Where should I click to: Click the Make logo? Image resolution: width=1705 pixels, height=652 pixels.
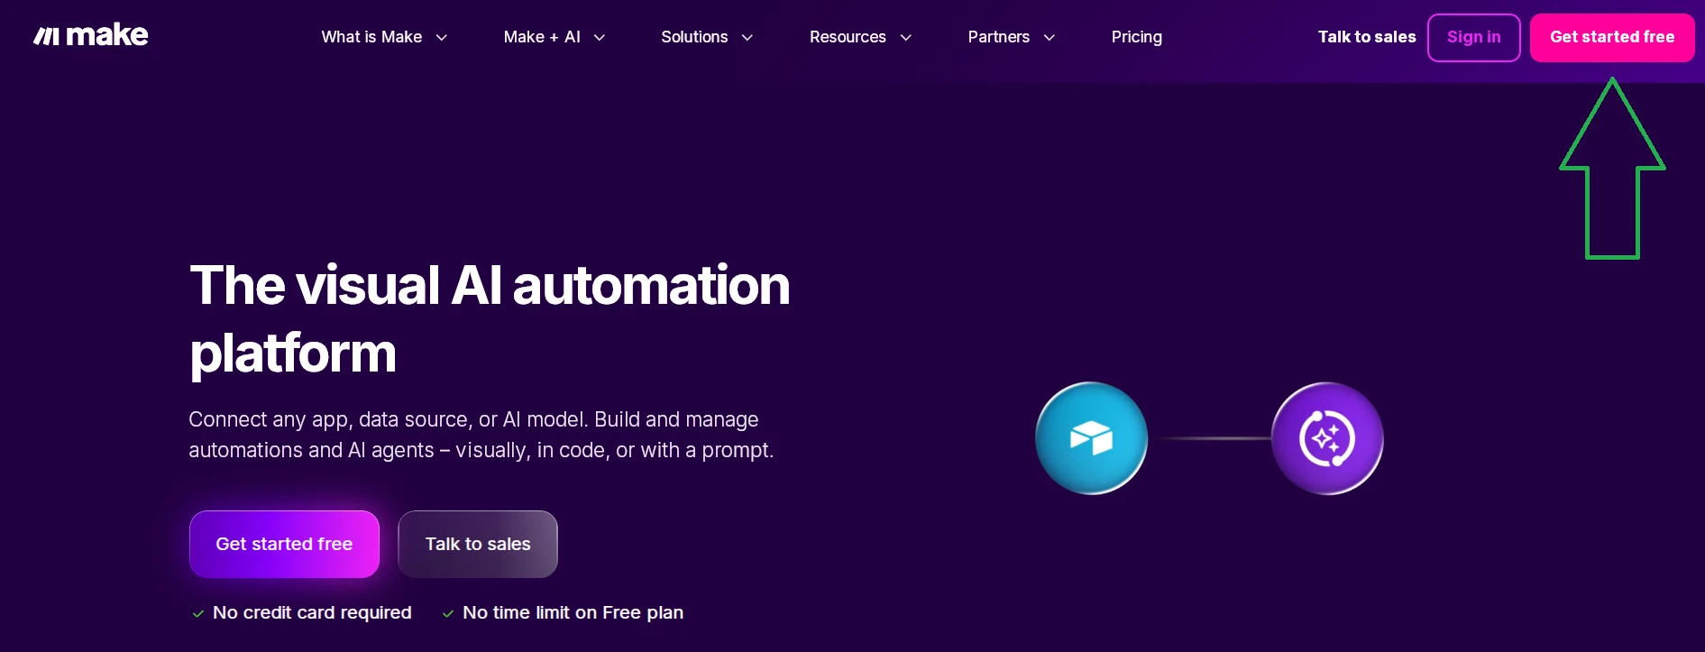[x=91, y=35]
